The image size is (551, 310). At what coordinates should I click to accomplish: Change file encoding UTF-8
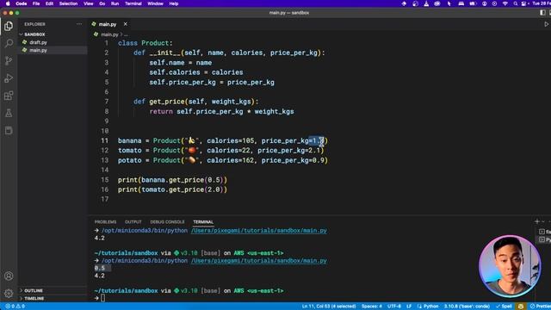[394, 307]
